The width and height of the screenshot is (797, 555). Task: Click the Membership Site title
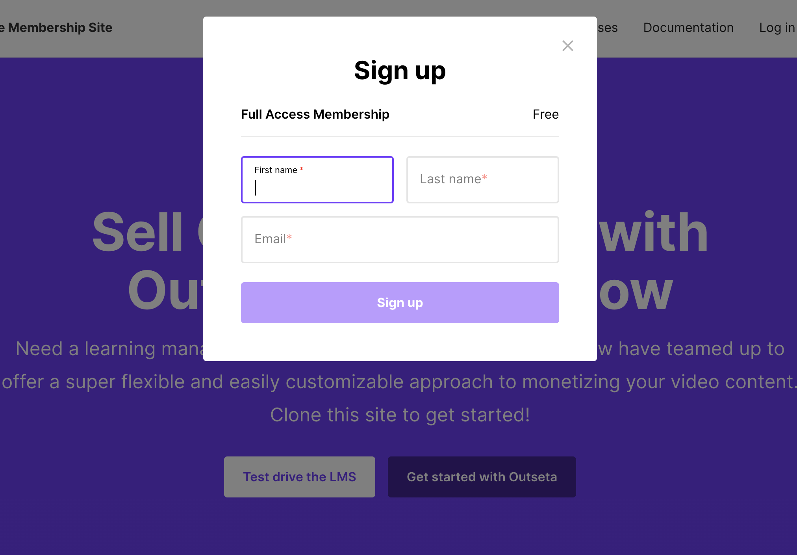point(56,28)
